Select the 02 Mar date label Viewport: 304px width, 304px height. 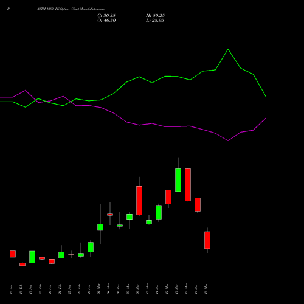(x=98, y=289)
